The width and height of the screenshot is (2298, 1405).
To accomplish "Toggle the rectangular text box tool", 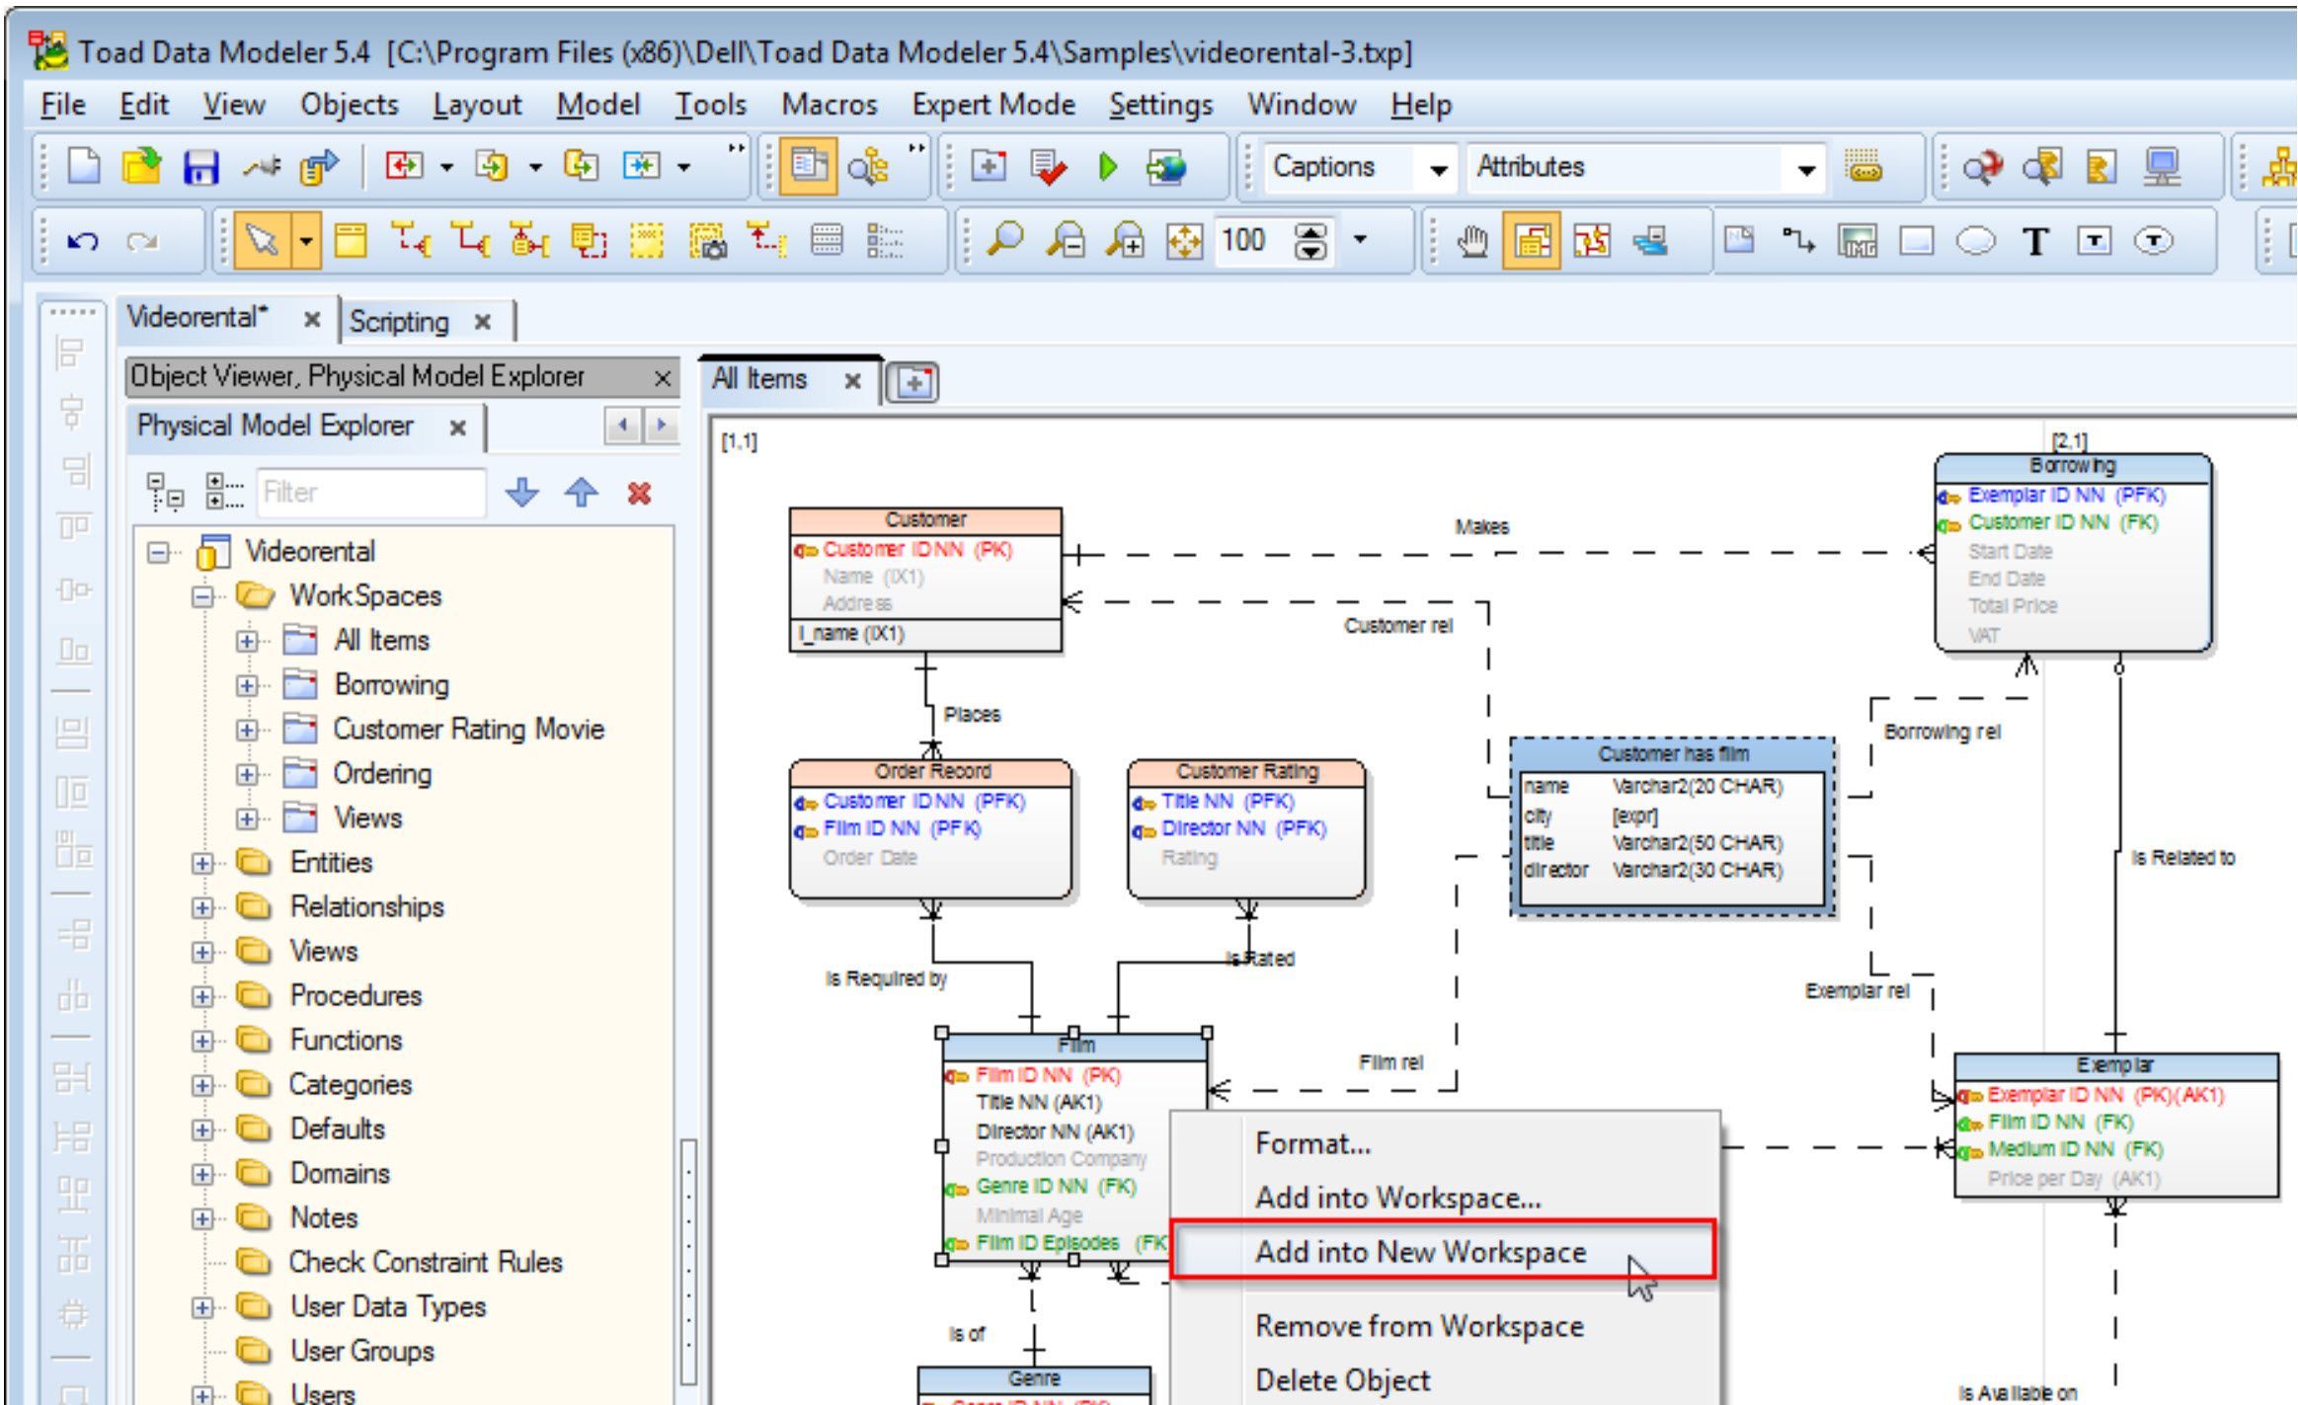I will click(x=2094, y=240).
